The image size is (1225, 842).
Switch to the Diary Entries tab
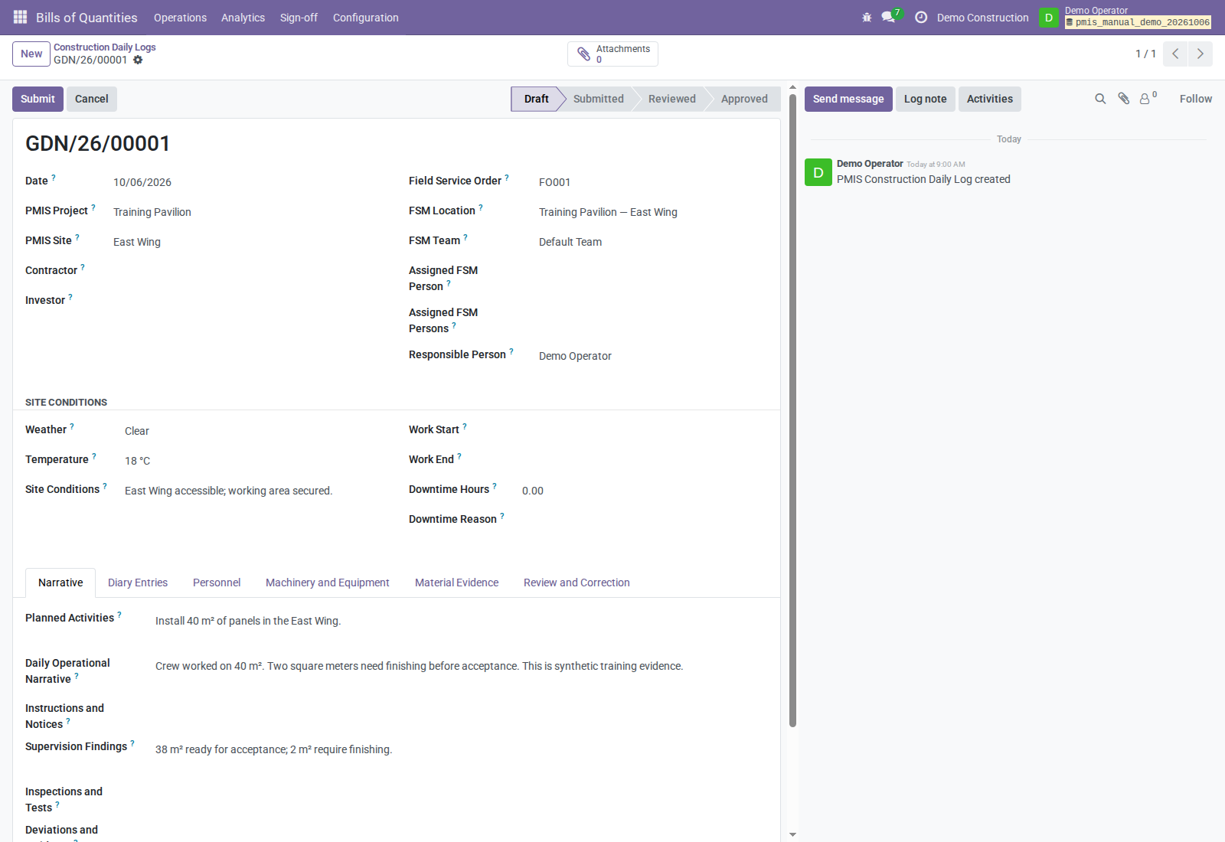(138, 583)
